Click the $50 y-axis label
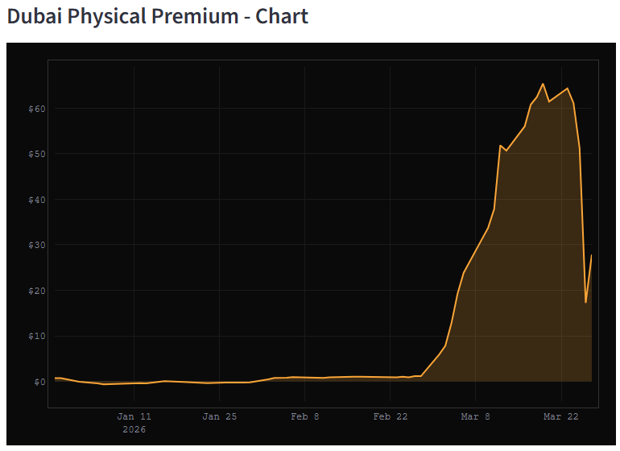The image size is (620, 451). 37,154
